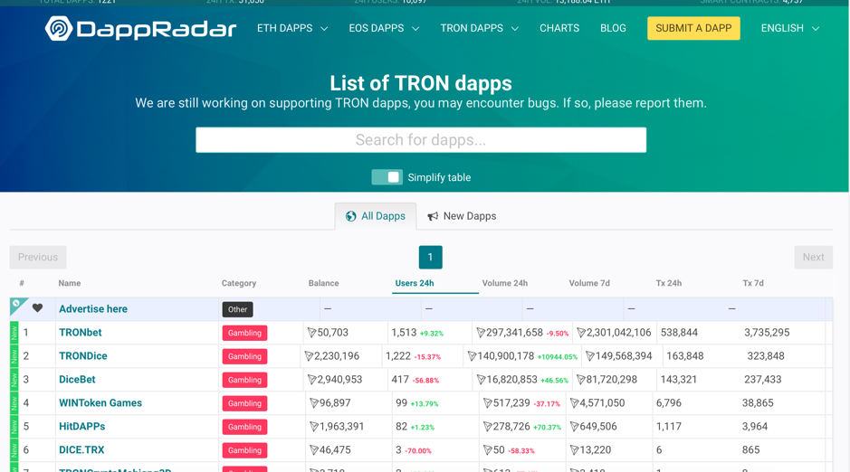Click the Gambling tag in TRONDice row

tap(244, 356)
